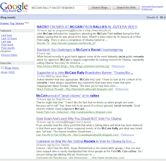Filter results to Last hour

tap(7, 35)
